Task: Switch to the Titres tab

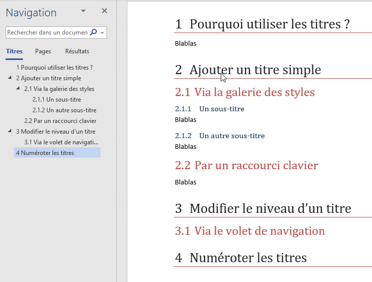Action: point(14,51)
